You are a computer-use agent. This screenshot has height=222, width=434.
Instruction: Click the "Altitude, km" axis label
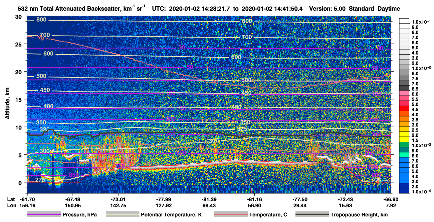(7, 104)
